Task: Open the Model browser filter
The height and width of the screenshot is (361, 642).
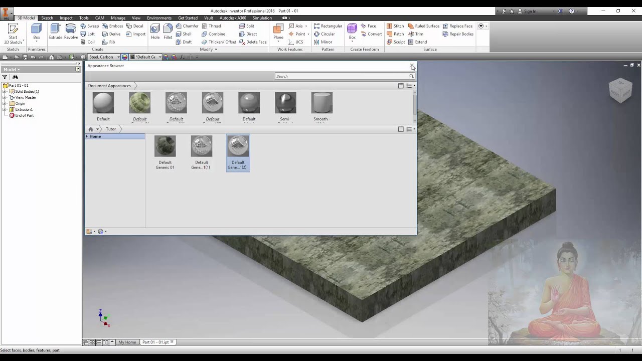Action: click(x=5, y=77)
